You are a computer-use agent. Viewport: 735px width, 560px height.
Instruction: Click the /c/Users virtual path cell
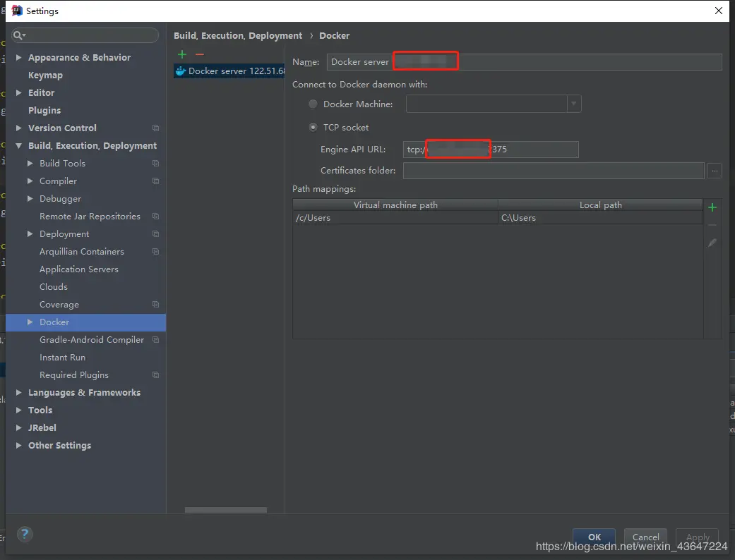(x=395, y=218)
